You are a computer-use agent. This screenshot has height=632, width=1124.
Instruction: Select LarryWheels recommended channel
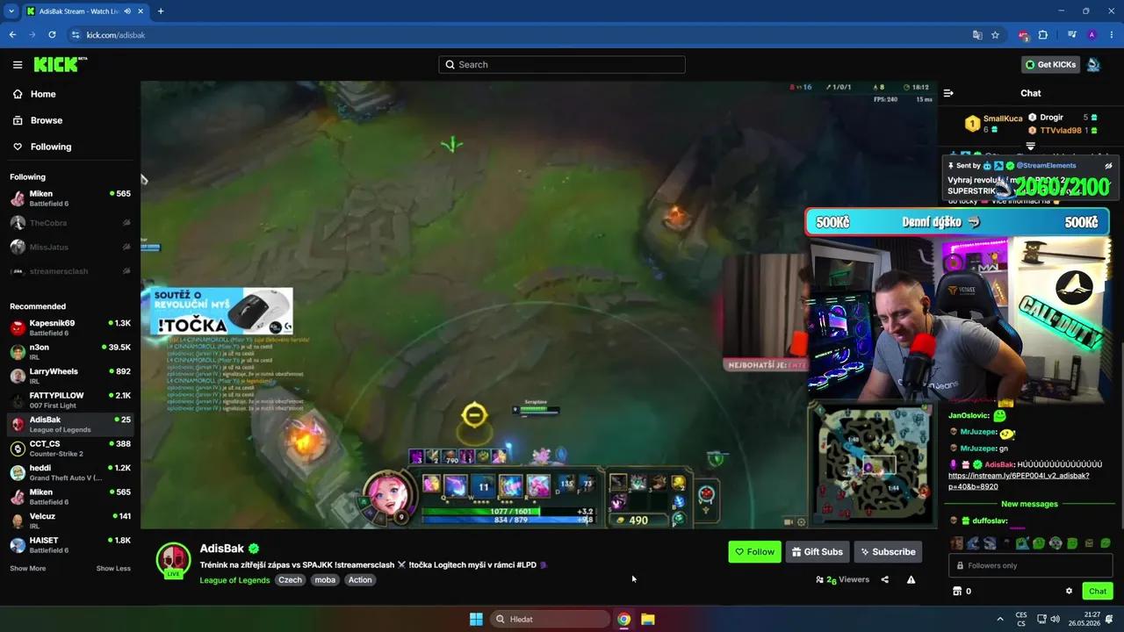[70, 377]
